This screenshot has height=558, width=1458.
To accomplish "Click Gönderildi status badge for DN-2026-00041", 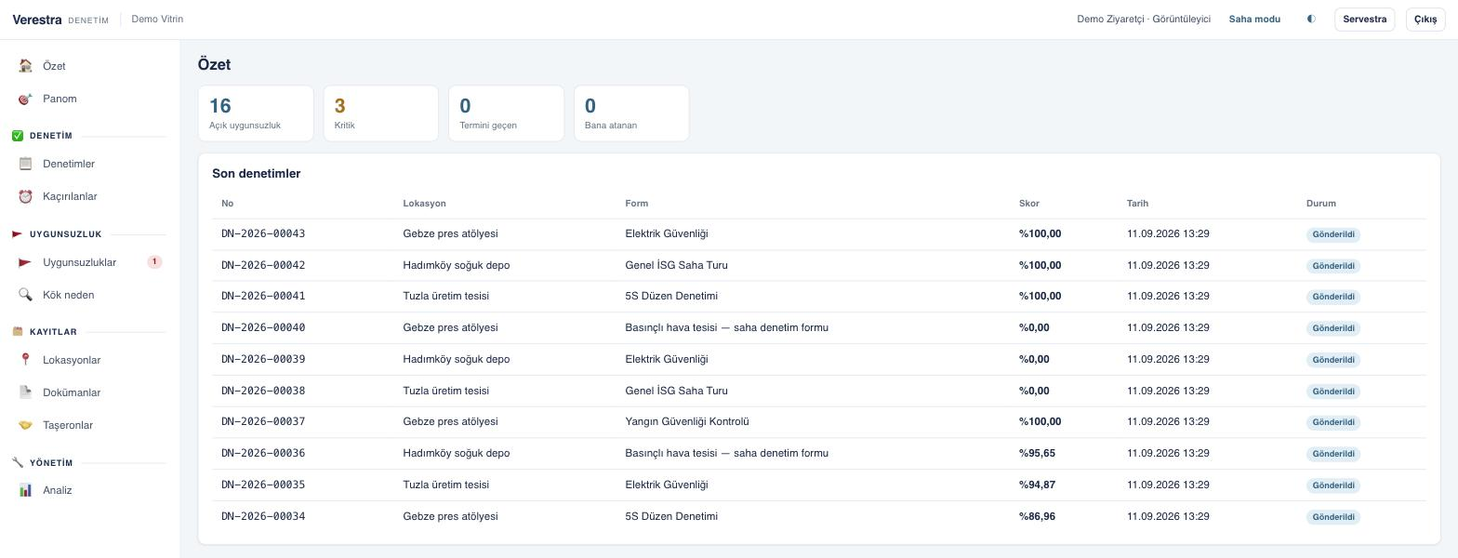I will 1333,297.
